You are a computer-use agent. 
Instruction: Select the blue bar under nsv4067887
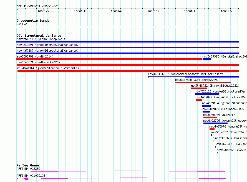pos(128,53)
